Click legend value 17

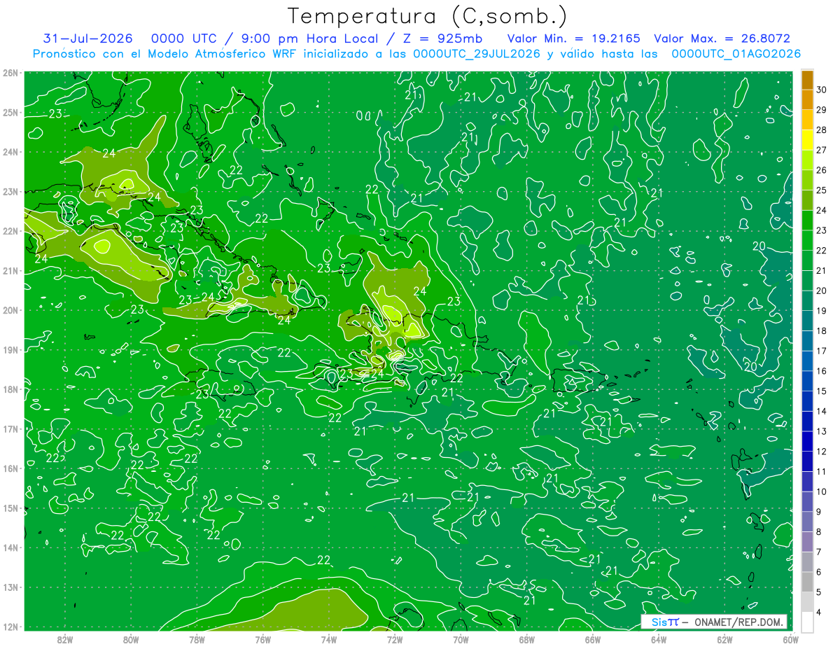[x=822, y=351]
